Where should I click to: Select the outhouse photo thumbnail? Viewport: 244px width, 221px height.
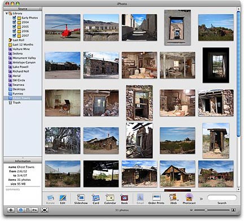216,141
